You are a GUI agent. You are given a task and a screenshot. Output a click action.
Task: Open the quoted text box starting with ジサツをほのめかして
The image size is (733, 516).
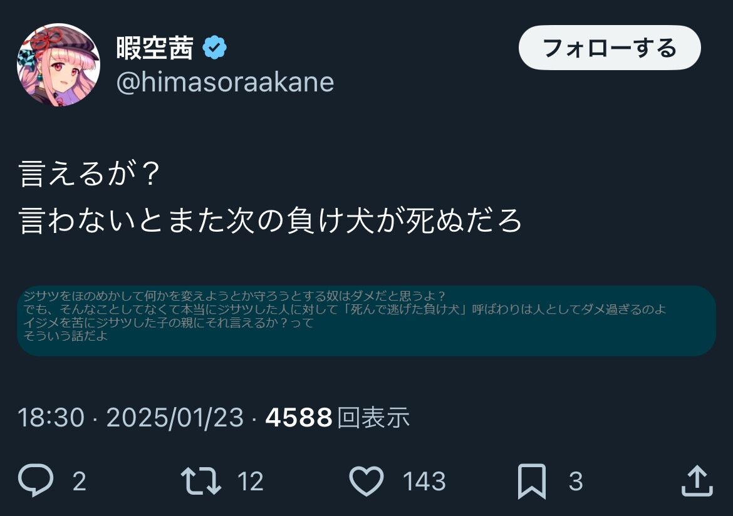(366, 321)
